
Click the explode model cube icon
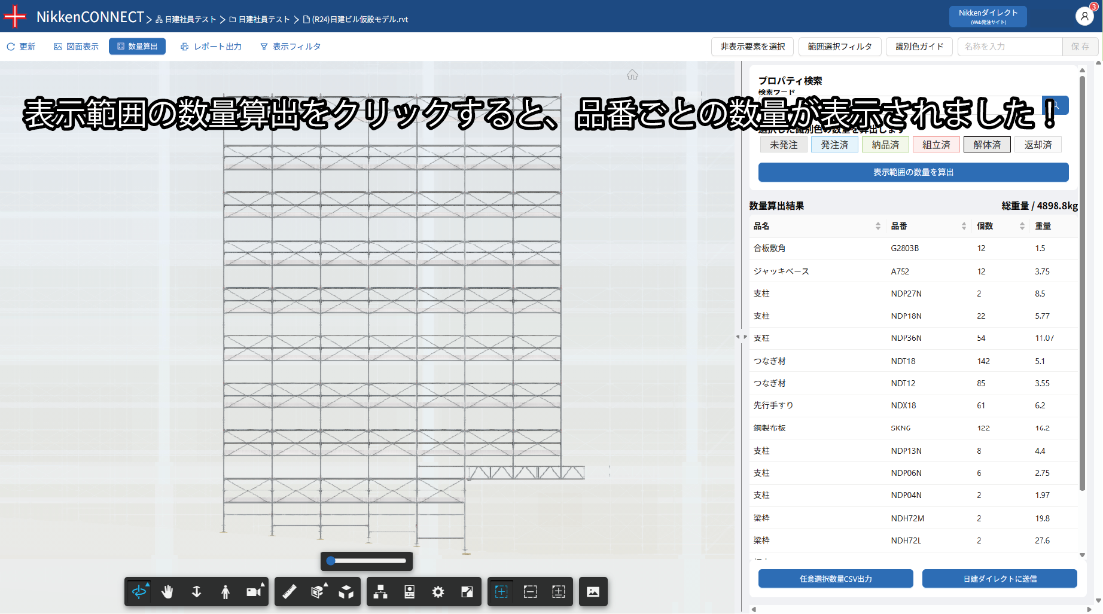pyautogui.click(x=346, y=592)
